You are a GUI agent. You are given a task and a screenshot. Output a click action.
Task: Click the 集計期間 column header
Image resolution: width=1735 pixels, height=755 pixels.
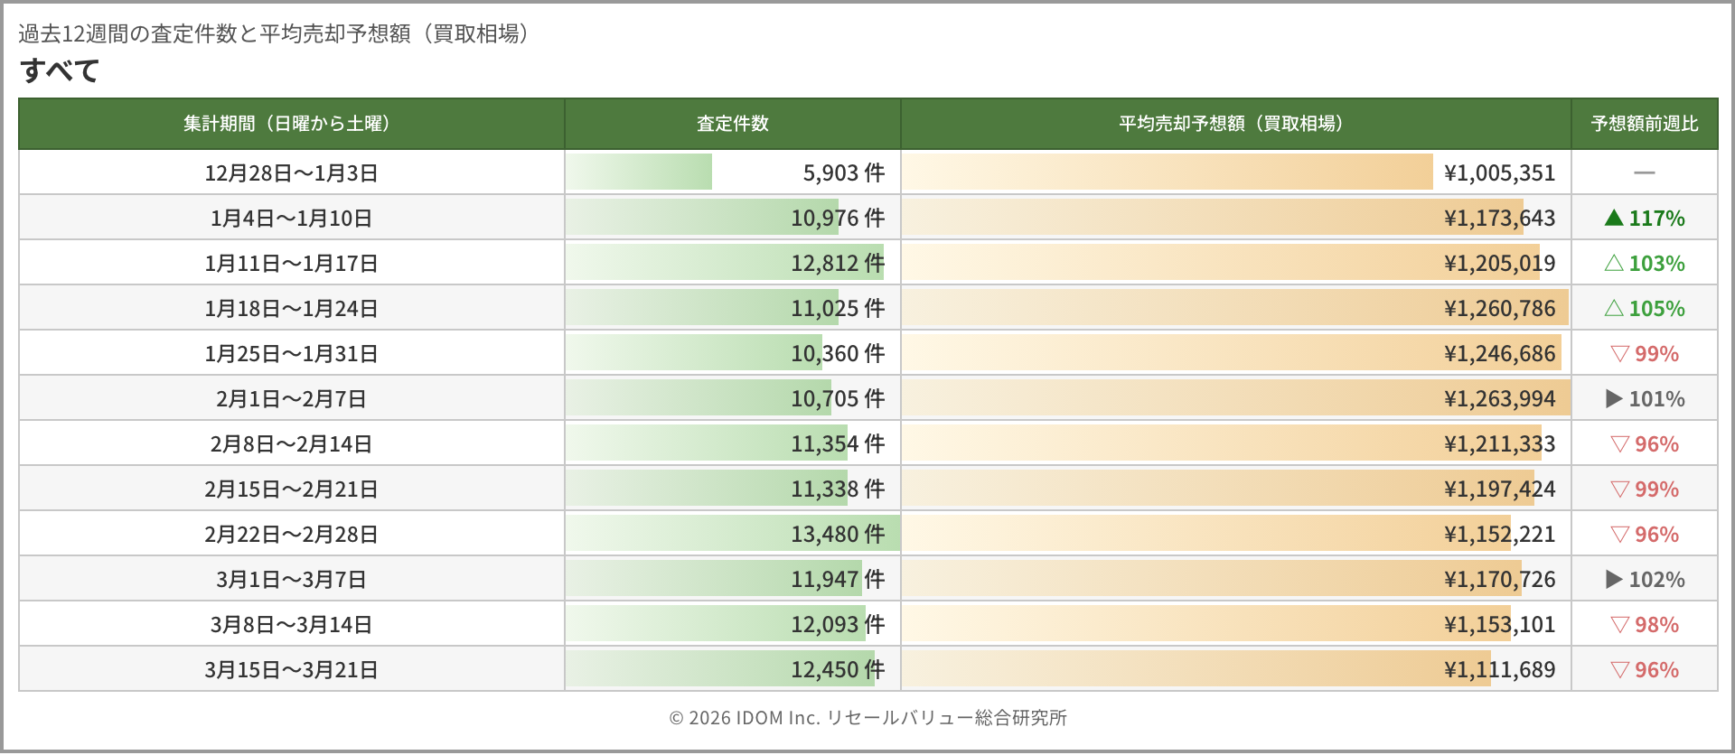pos(291,124)
